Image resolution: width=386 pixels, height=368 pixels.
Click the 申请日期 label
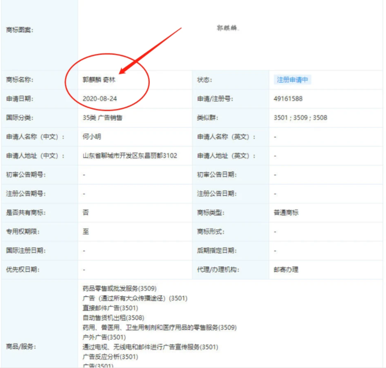(x=20, y=98)
